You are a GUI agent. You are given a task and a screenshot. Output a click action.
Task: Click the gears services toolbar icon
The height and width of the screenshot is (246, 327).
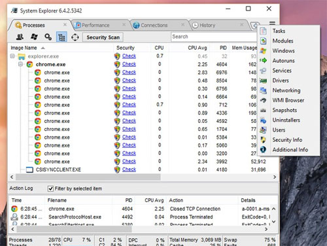pos(48,37)
